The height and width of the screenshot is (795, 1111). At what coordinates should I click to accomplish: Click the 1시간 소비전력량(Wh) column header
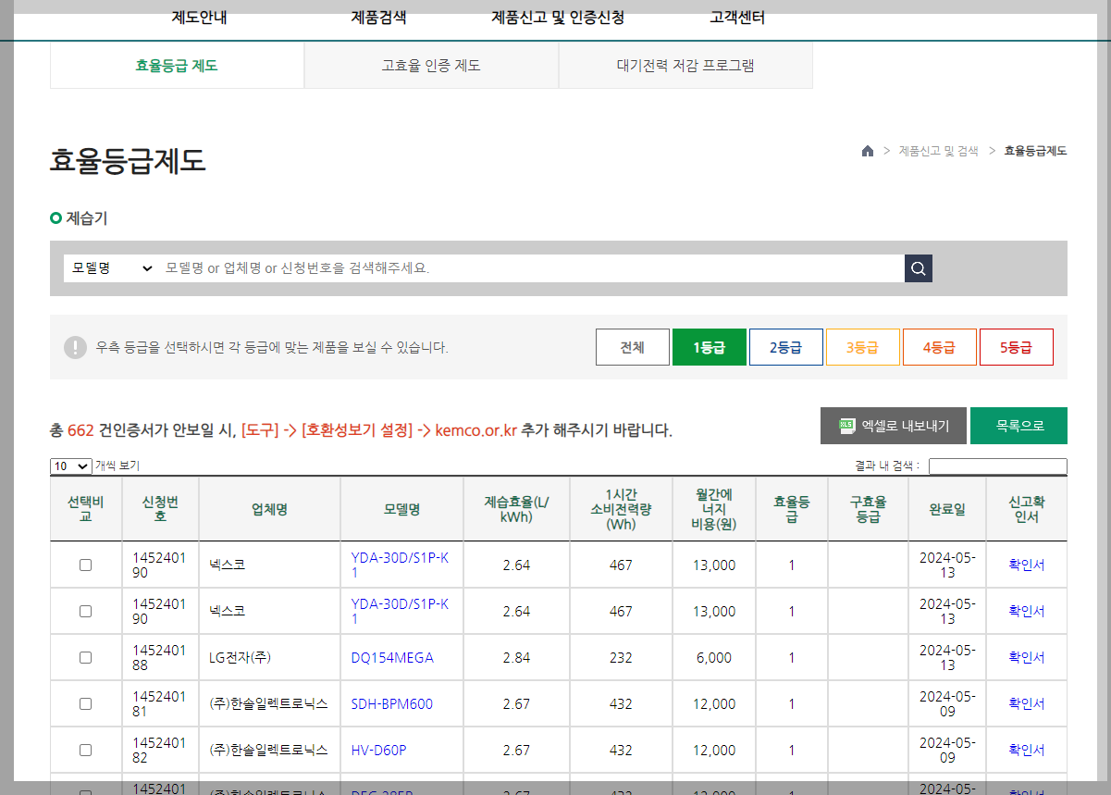[622, 509]
